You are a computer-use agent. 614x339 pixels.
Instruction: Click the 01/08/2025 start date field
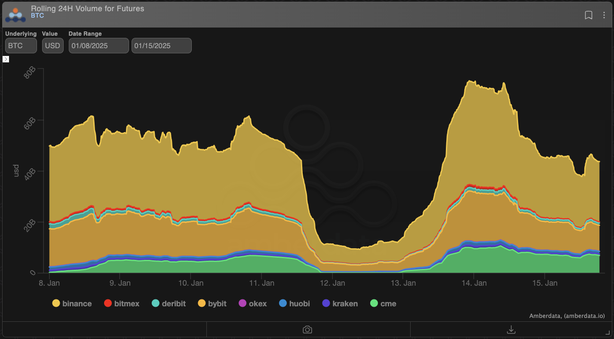[x=98, y=45]
